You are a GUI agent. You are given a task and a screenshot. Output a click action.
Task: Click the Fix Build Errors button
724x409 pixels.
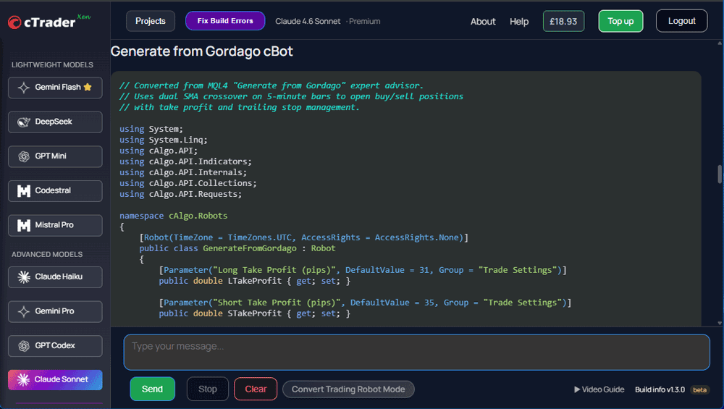click(225, 21)
